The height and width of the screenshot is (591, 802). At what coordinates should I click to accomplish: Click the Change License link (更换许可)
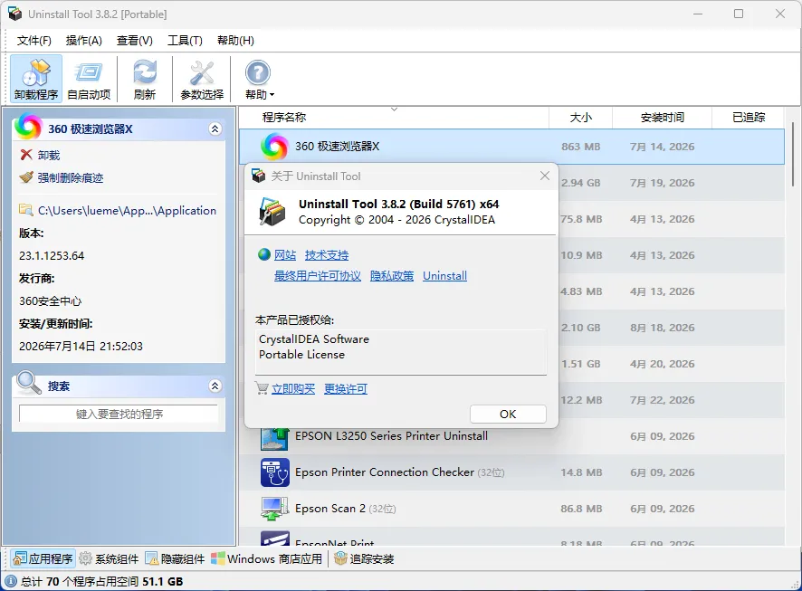[x=346, y=389]
